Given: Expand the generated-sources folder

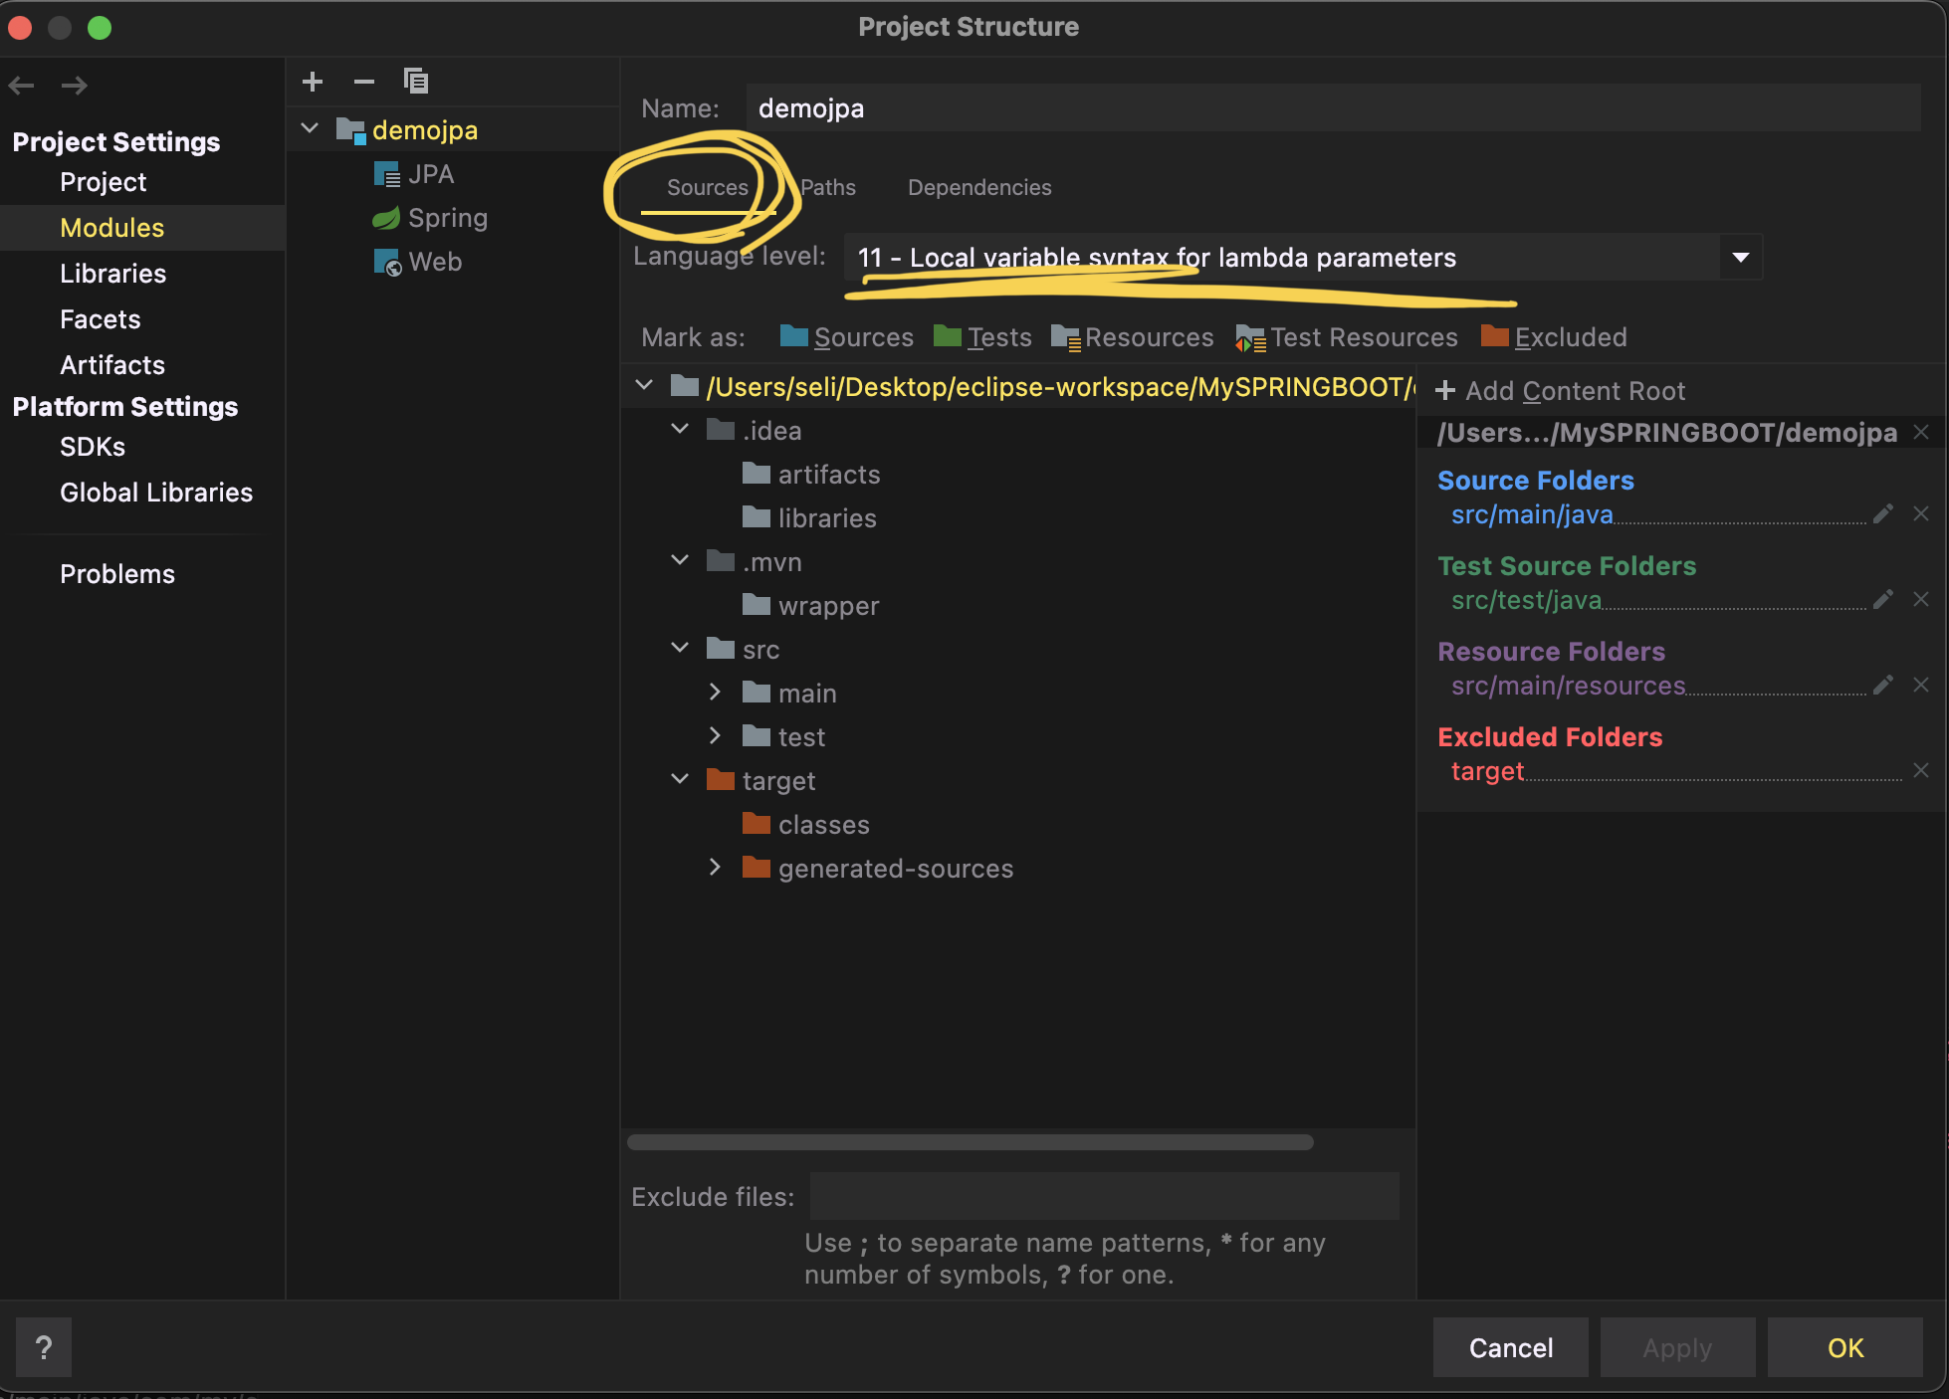Looking at the screenshot, I should pyautogui.click(x=715, y=868).
